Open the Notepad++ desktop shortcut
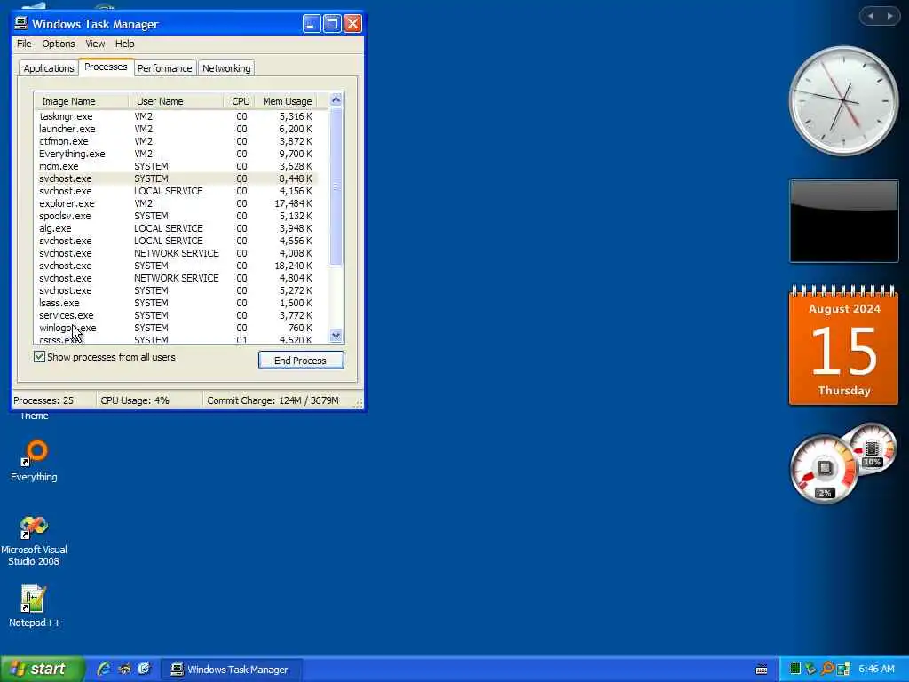The image size is (909, 682). [35, 606]
